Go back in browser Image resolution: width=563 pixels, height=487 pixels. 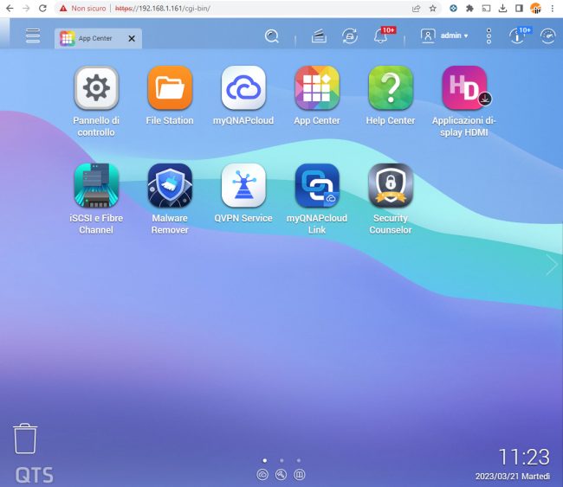pos(10,9)
